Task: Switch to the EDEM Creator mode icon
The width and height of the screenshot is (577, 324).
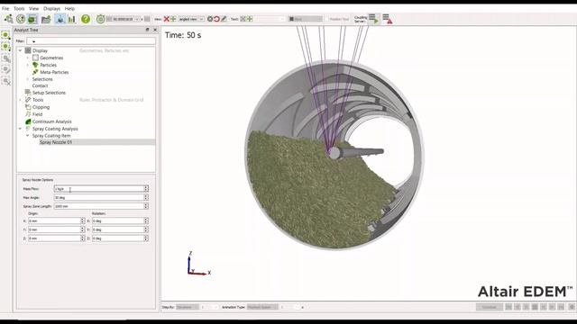Action: pyautogui.click(x=8, y=19)
